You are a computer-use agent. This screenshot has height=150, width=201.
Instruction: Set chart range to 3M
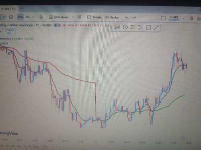pyautogui.click(x=7, y=146)
